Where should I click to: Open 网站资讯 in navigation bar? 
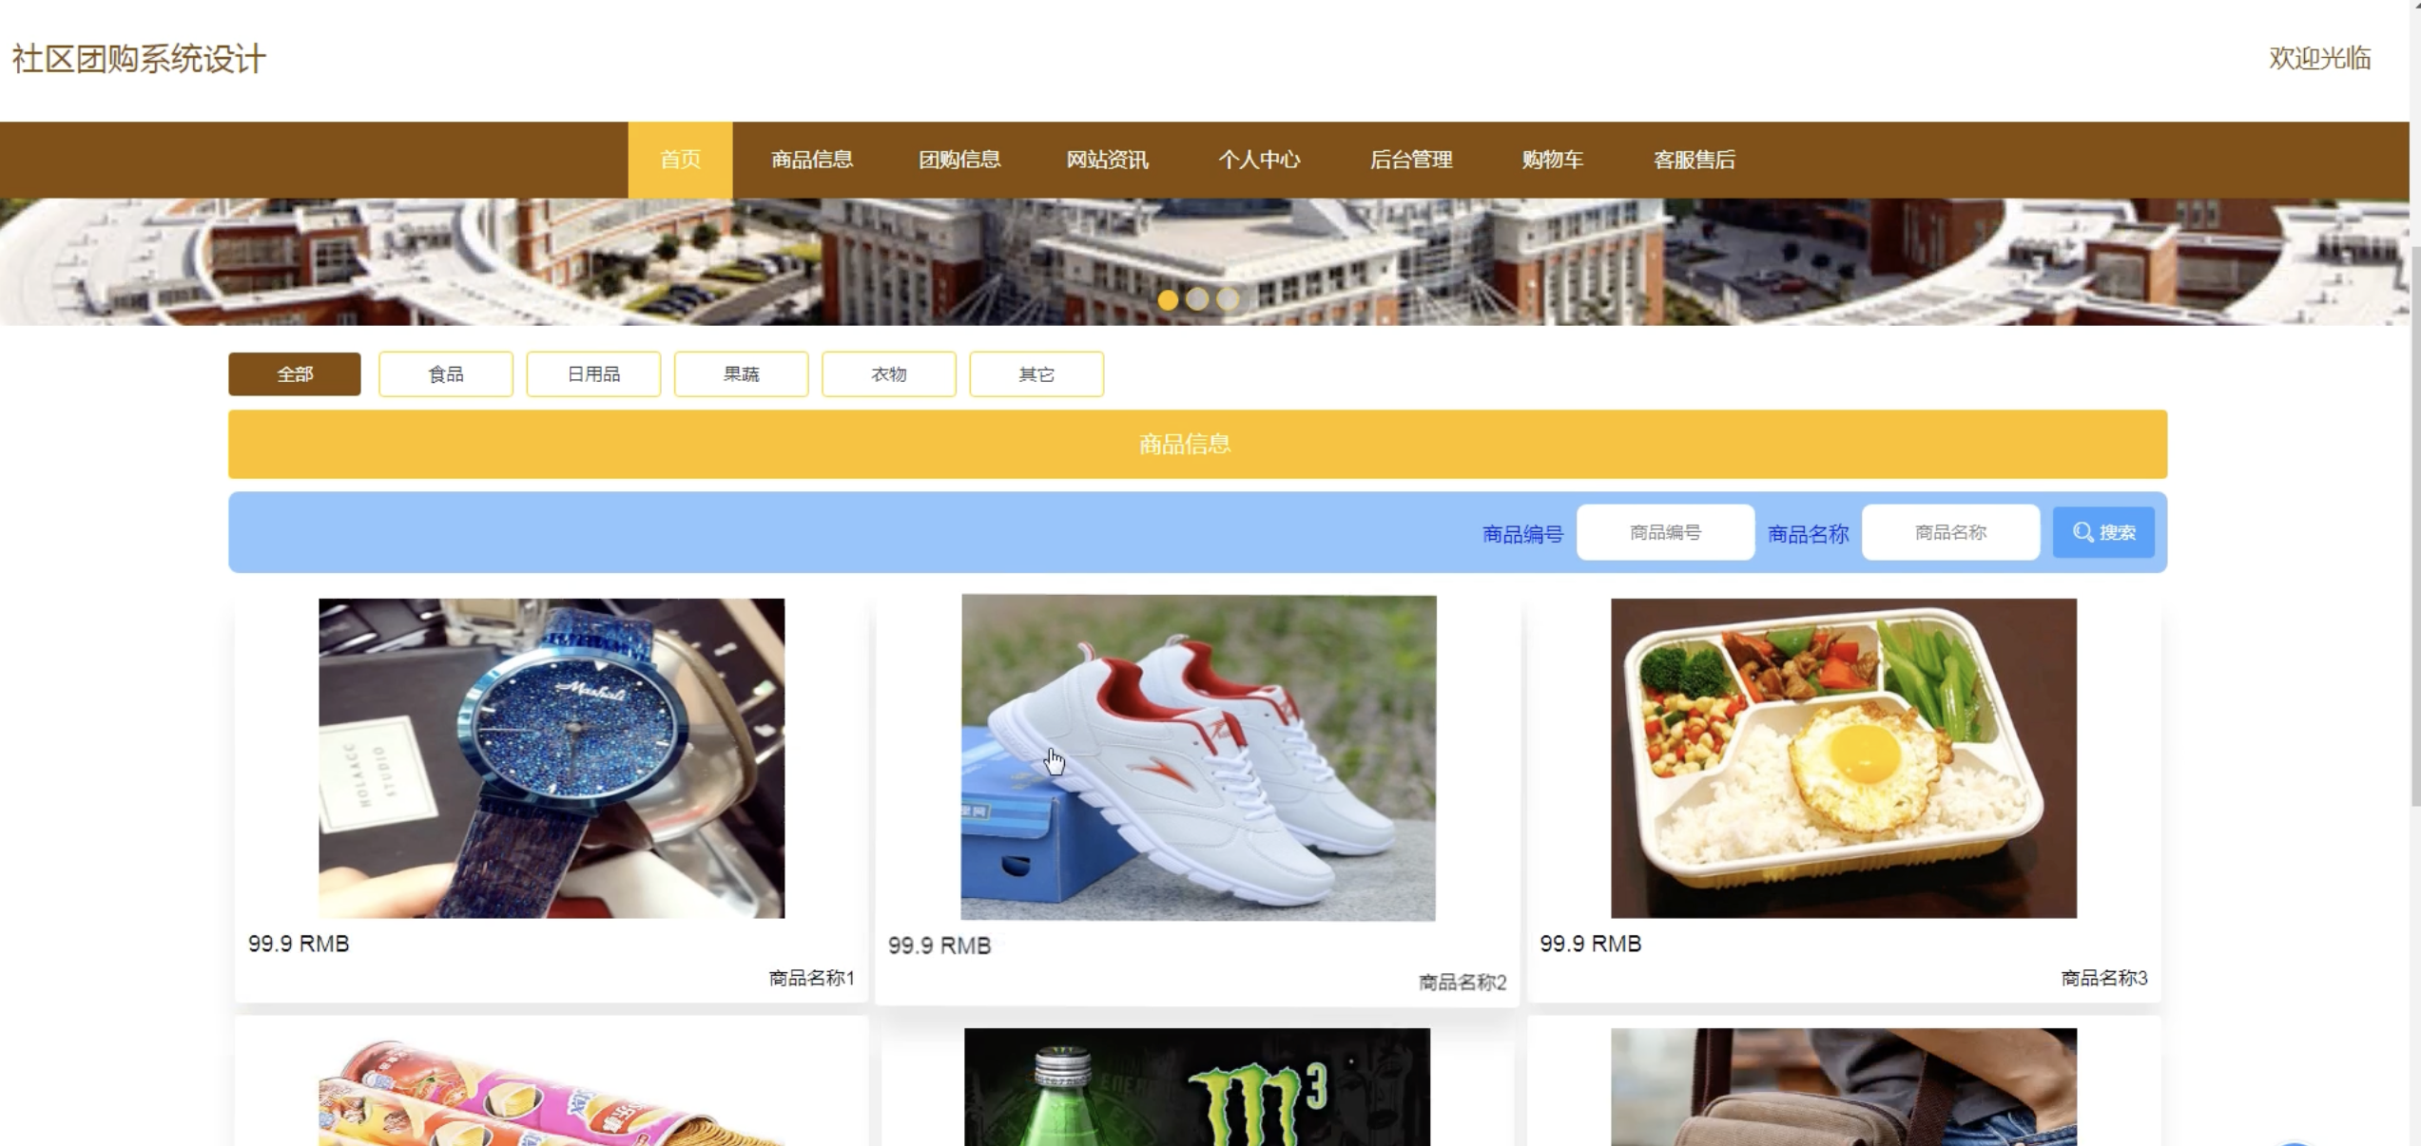1107,160
